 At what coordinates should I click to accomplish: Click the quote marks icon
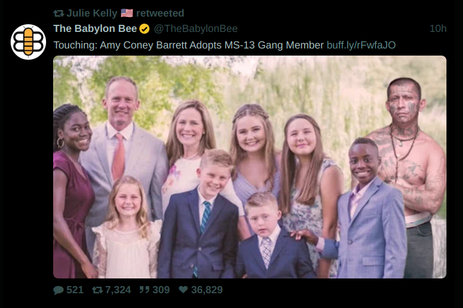point(143,290)
